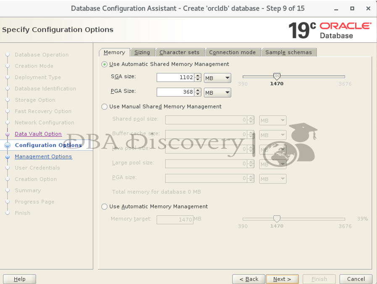377x284 pixels.
Task: Go back with the Back button
Action: [248, 279]
